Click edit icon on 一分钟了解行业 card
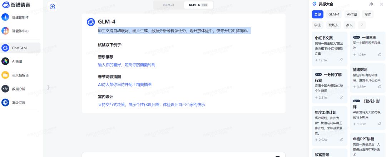 click(x=341, y=97)
